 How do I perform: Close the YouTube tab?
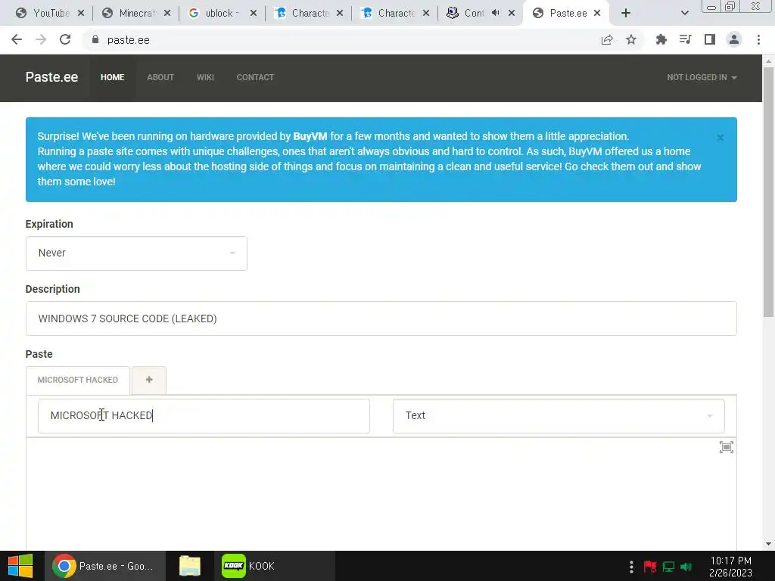click(81, 13)
